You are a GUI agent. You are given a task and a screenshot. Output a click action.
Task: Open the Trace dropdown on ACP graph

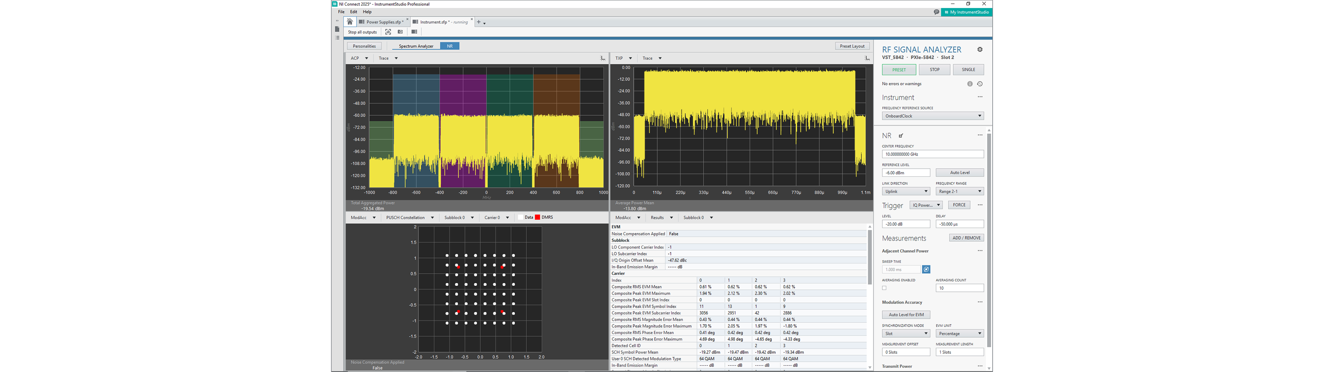click(388, 58)
